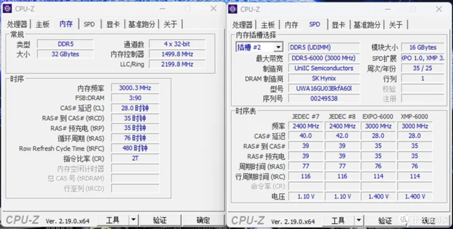
Task: Click 验证 button in right CPU-Z window
Action: coord(385,221)
